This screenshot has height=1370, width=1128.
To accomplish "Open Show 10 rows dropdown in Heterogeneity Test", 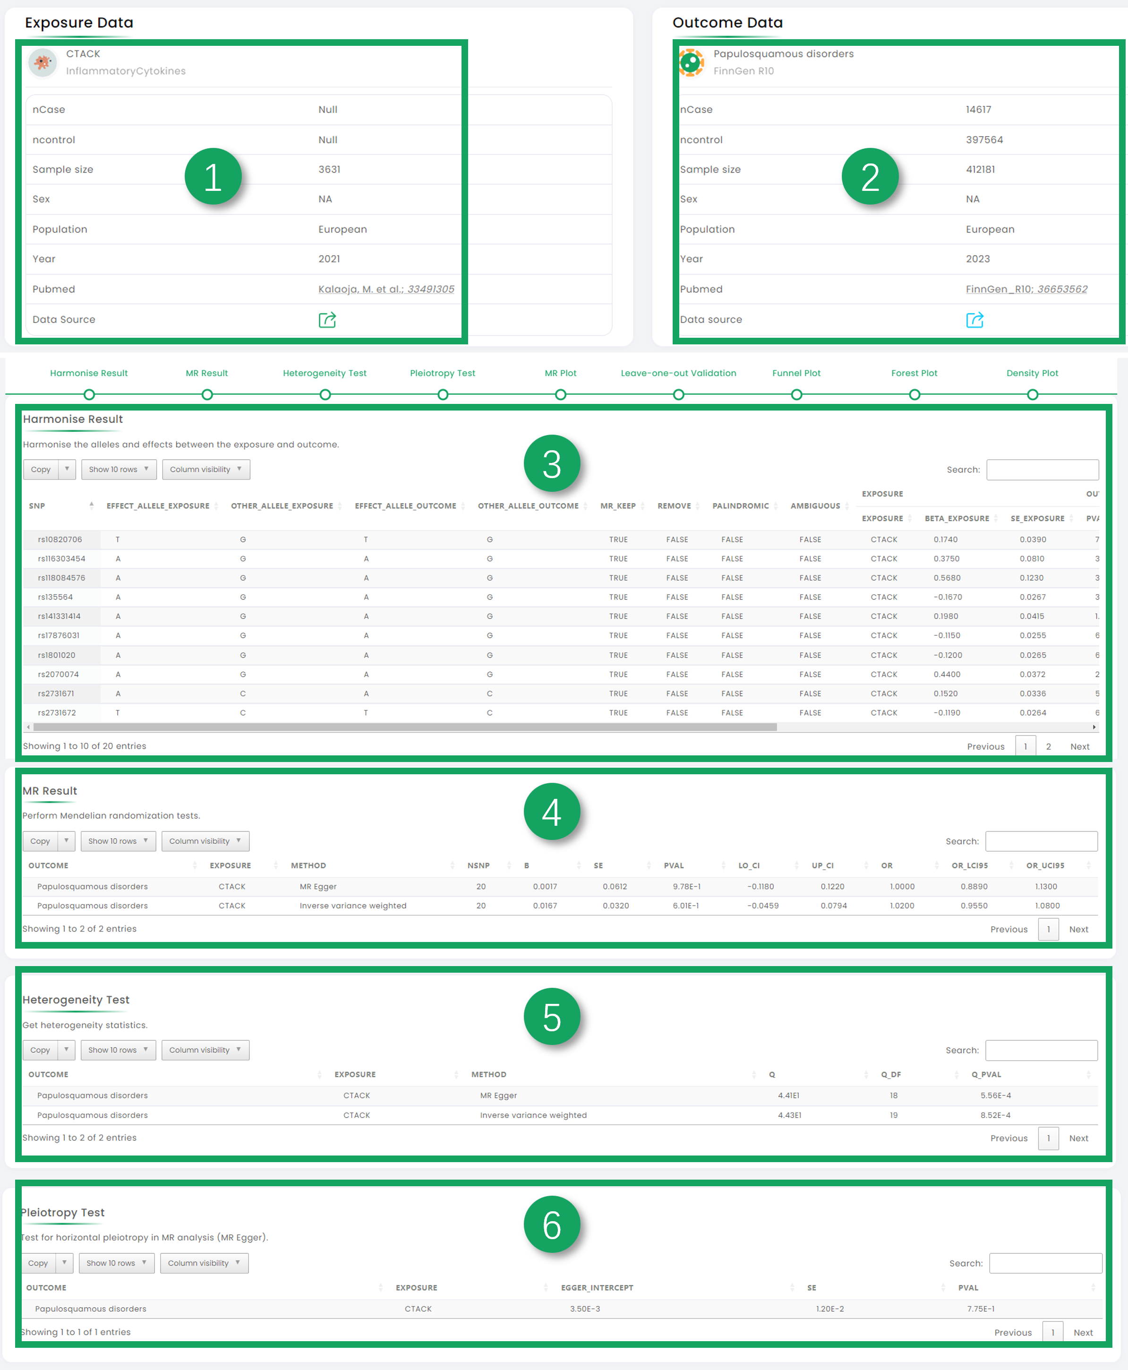I will (x=118, y=1050).
